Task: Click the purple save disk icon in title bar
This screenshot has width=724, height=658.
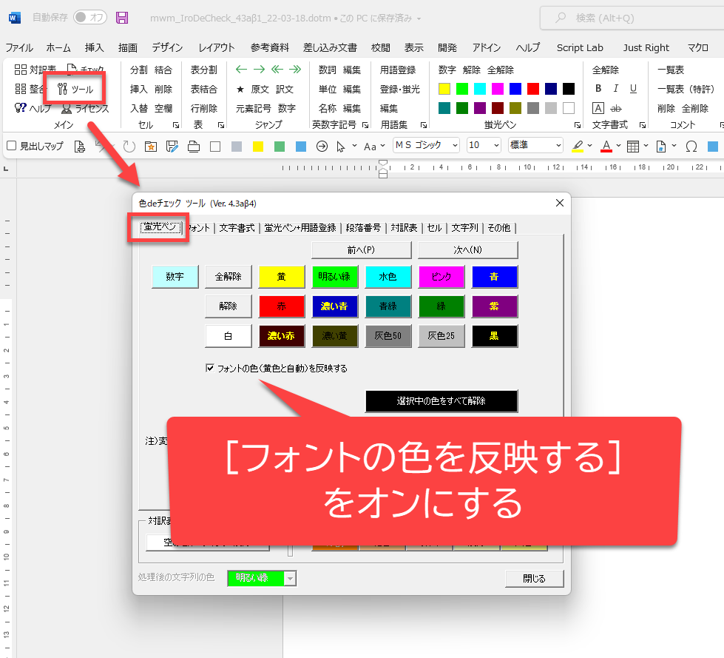Action: click(122, 18)
